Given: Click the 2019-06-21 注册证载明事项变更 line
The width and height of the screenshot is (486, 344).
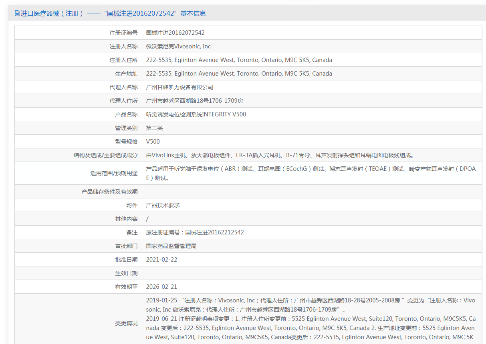Looking at the screenshot, I should tap(311, 319).
